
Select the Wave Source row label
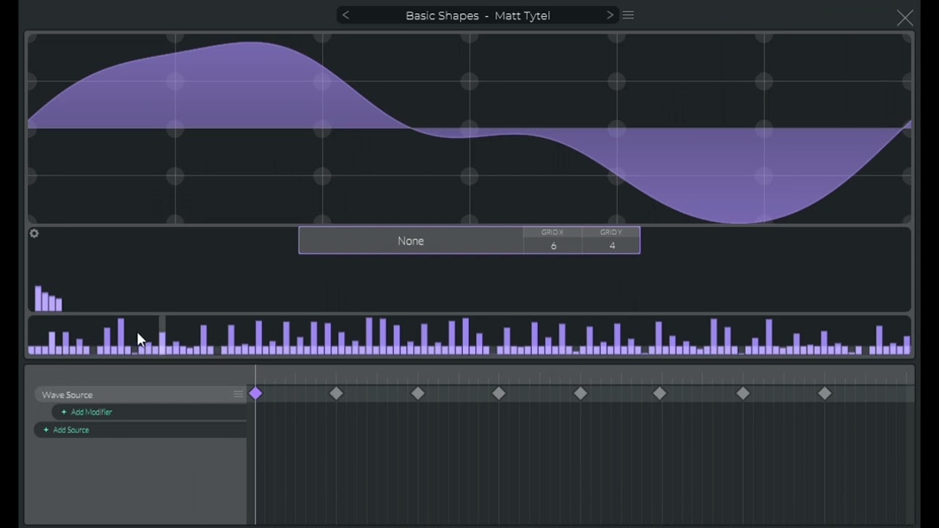pyautogui.click(x=67, y=395)
